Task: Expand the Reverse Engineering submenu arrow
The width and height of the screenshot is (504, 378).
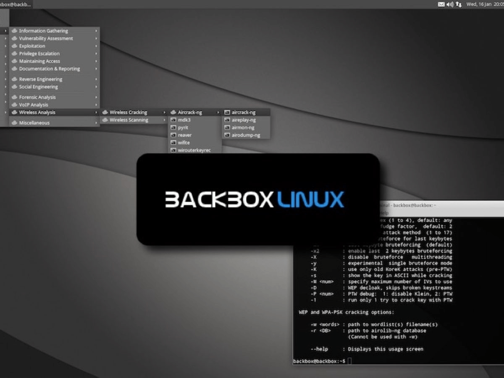Action: point(96,79)
